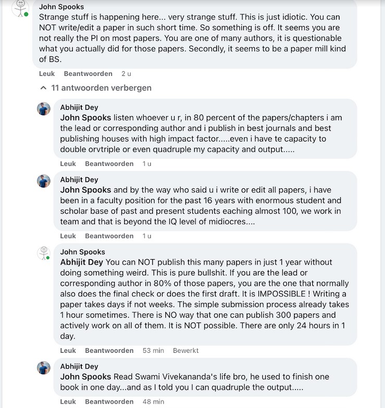Click Abhijit Dey's avatar on second reply

[44, 181]
